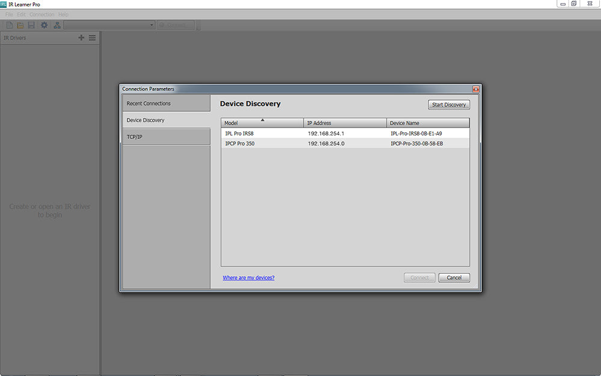Image resolution: width=601 pixels, height=376 pixels.
Task: Click the network connection icon in toolbar
Action: [57, 25]
